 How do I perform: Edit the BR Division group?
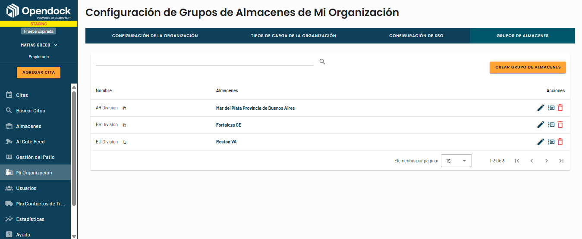541,124
